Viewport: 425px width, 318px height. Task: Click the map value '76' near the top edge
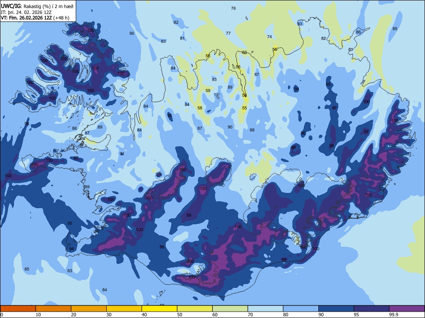point(233,8)
